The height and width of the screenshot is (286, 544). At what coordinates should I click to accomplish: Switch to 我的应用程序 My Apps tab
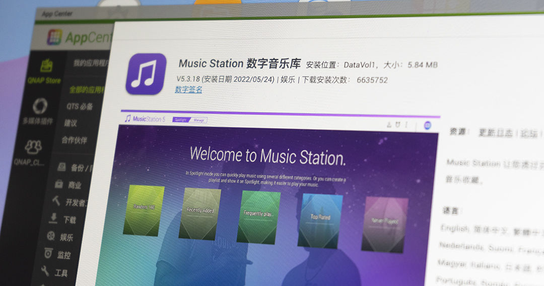pos(91,63)
